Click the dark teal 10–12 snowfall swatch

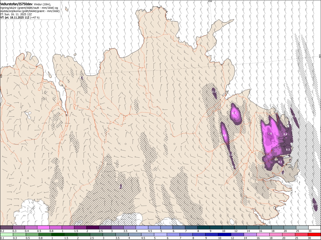pyautogui.click(x=228, y=227)
